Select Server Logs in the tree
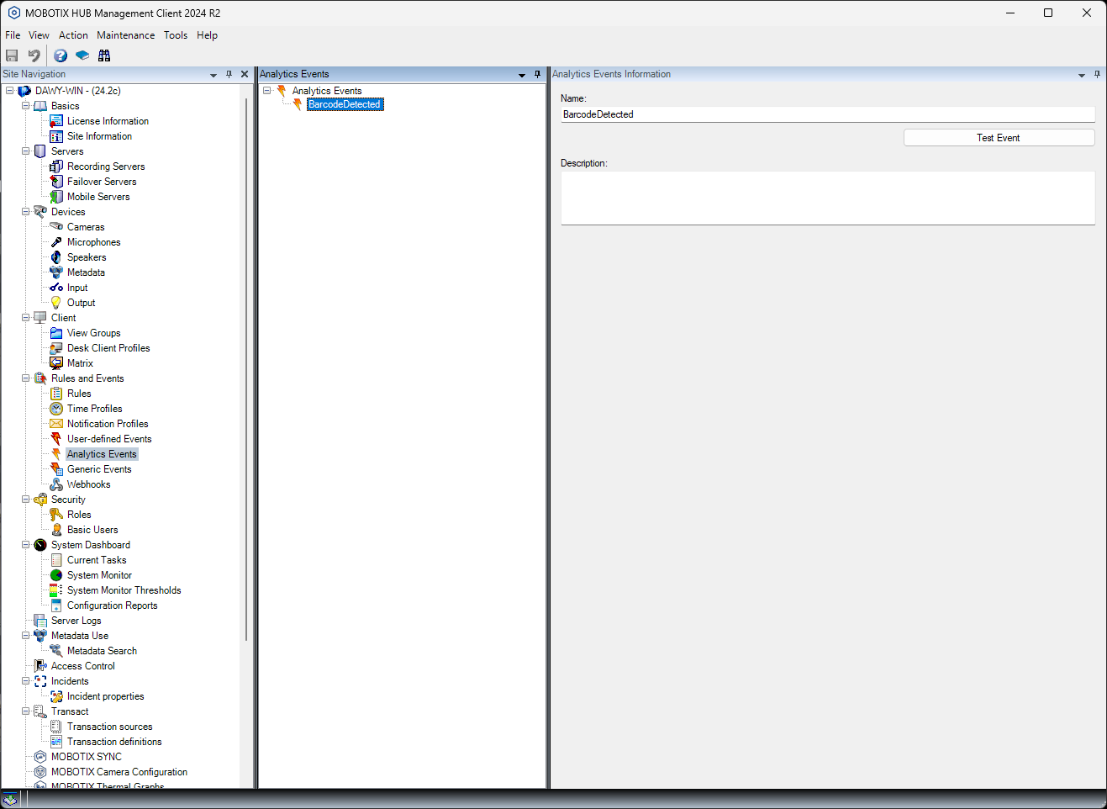The width and height of the screenshot is (1107, 809). pos(76,621)
